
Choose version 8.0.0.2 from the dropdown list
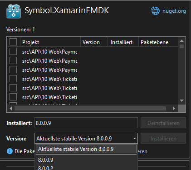[x=86, y=168]
